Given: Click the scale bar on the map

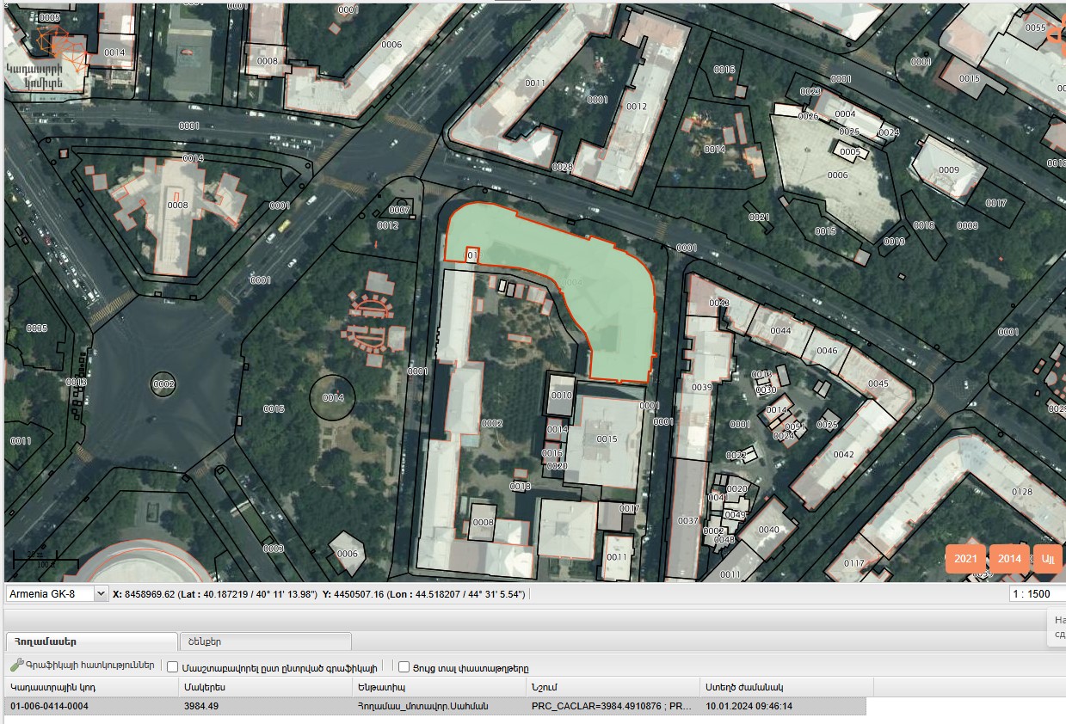Looking at the screenshot, I should (x=40, y=561).
